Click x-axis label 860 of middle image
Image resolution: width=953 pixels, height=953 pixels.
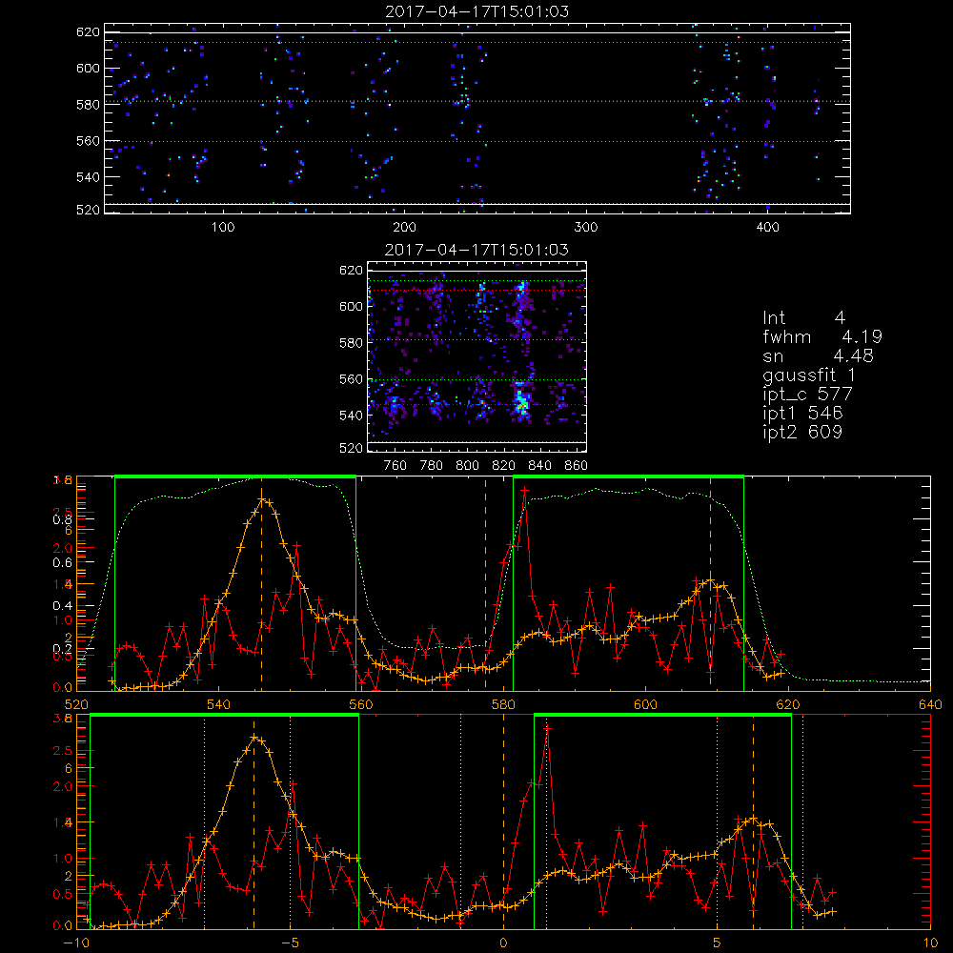pos(577,466)
